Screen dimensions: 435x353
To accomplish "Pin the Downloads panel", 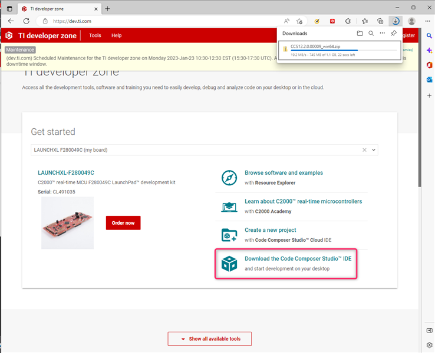I will 394,33.
